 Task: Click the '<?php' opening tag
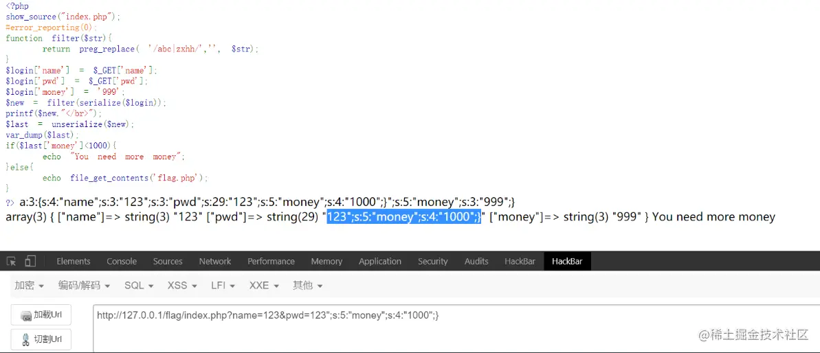pyautogui.click(x=17, y=6)
